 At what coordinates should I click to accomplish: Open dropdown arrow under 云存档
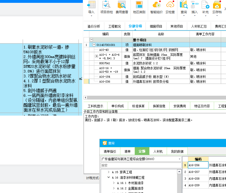[x=217, y=16]
